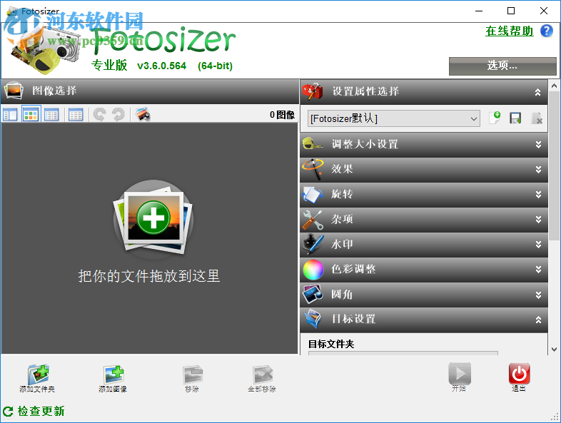Click the 目标文件夹 destination folder field
The image size is (561, 423).
click(403, 353)
